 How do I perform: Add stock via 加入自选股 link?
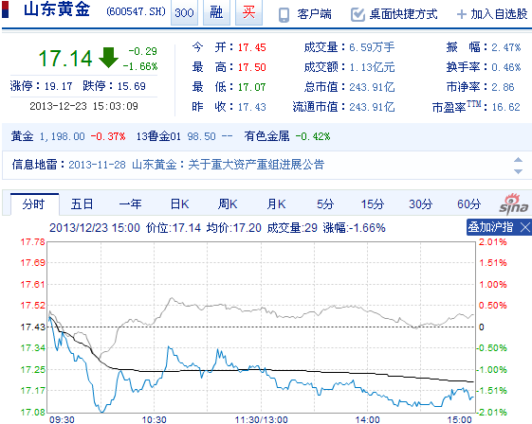pyautogui.click(x=499, y=14)
